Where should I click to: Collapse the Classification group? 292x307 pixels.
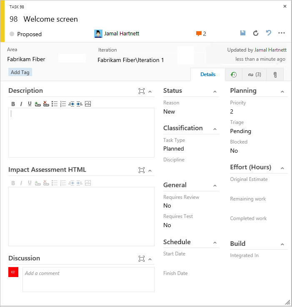click(215, 129)
